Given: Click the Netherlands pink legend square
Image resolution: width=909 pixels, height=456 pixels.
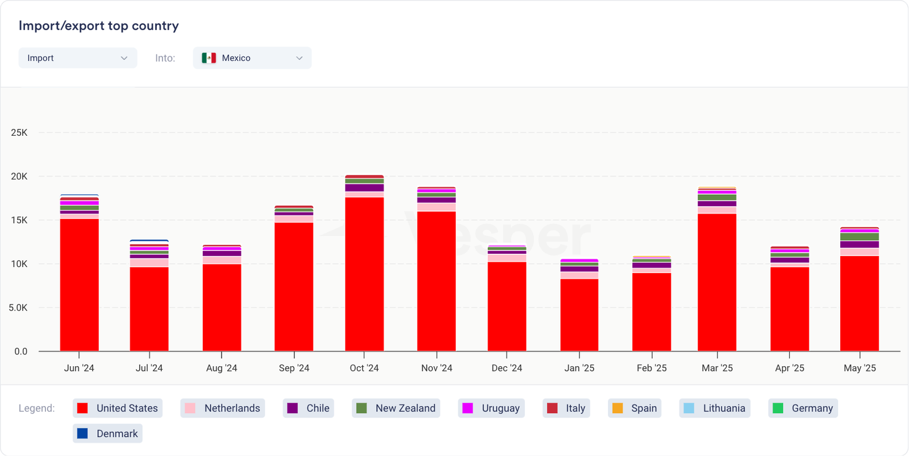Looking at the screenshot, I should [190, 408].
